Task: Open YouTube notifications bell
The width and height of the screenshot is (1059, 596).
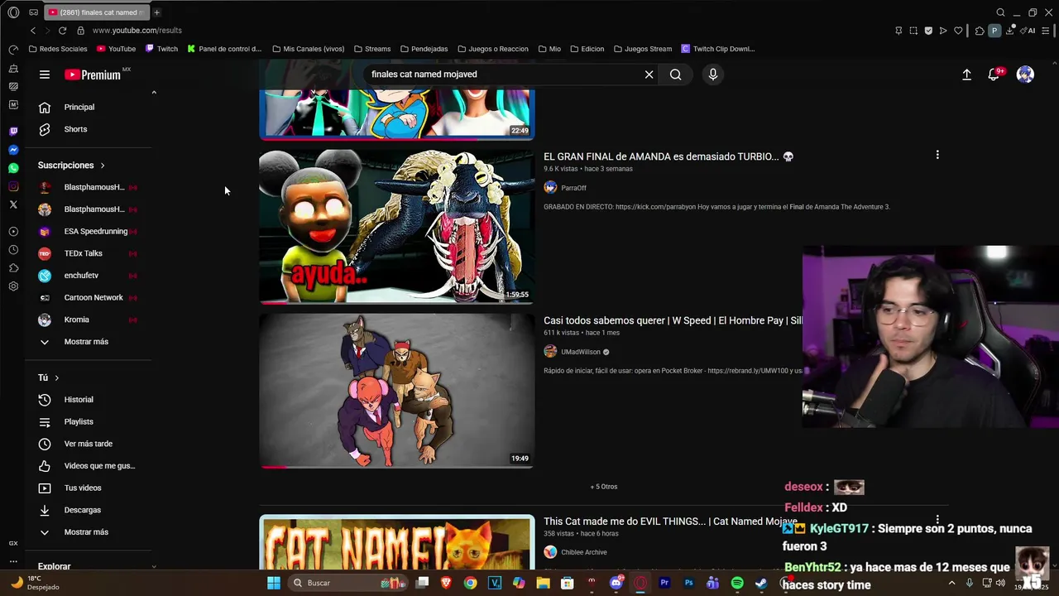Action: [994, 74]
